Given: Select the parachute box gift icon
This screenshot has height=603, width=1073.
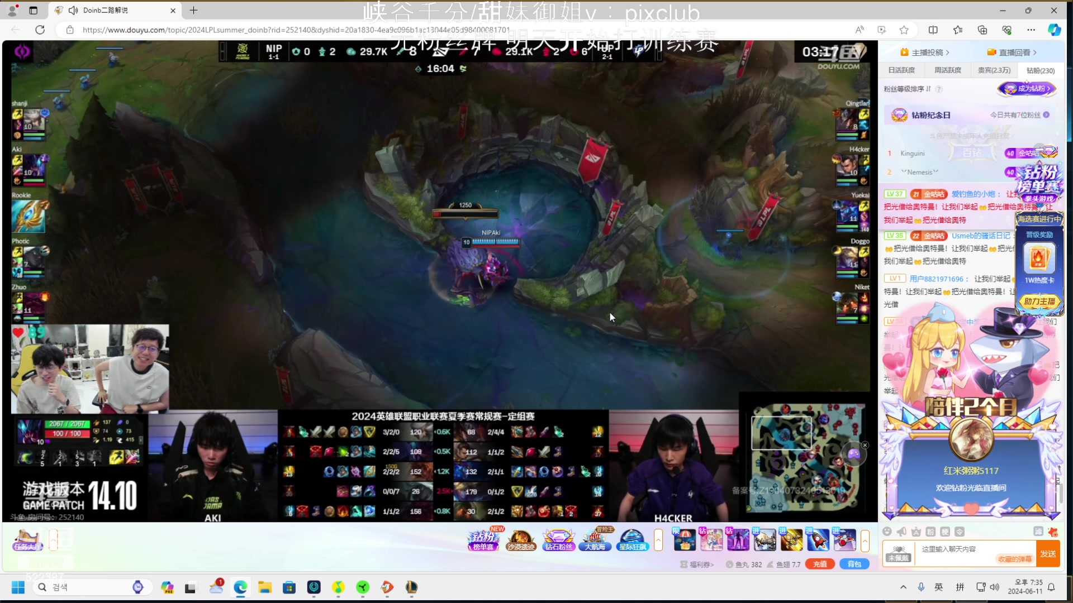Looking at the screenshot, I should [684, 540].
